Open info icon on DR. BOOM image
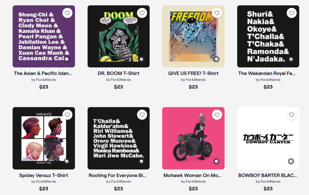This screenshot has height=195, width=309. (141, 59)
